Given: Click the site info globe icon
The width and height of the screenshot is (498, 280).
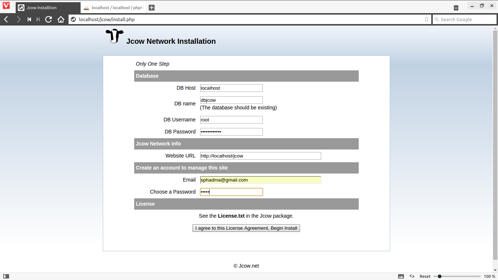Looking at the screenshot, I should (73, 19).
